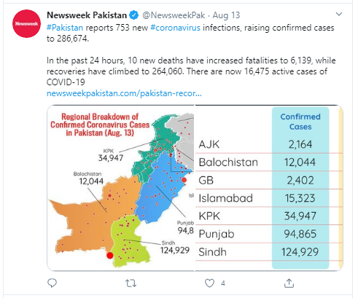Click the KPK 34,947 map label

tap(111, 155)
